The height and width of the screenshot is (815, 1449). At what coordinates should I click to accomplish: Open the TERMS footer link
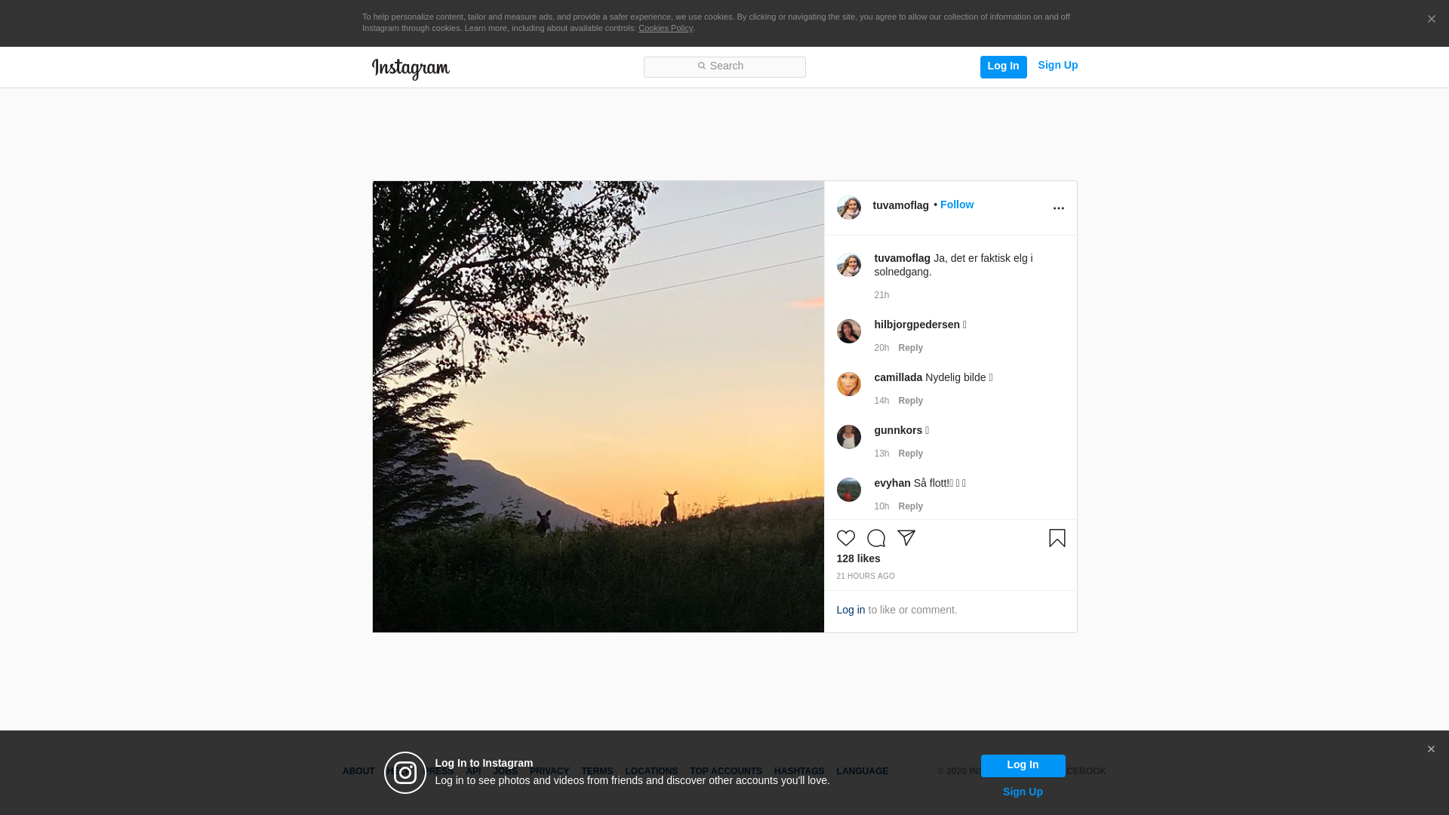[x=597, y=771]
